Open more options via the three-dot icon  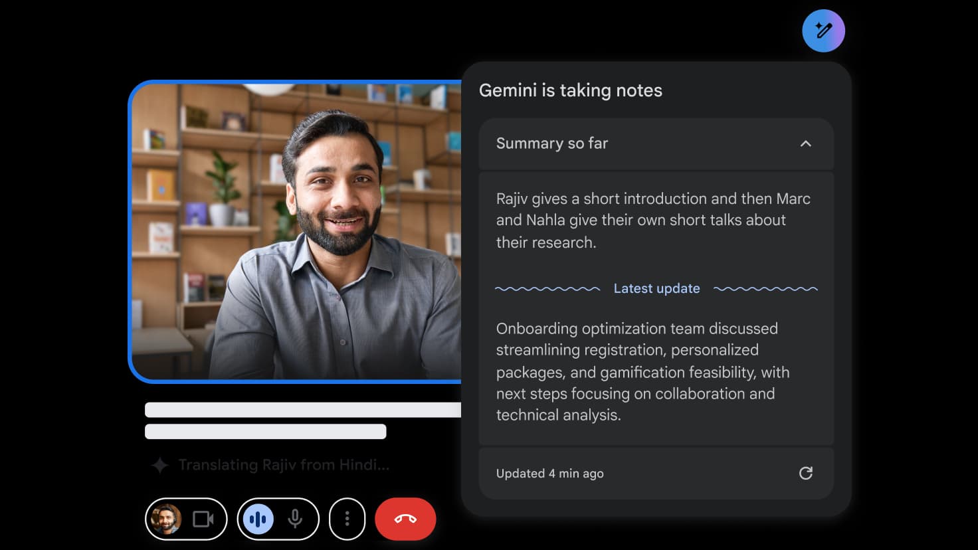click(x=347, y=519)
